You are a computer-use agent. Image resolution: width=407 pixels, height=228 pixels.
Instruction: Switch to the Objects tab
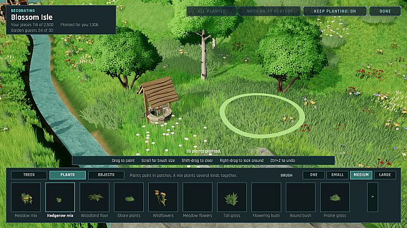[106, 175]
